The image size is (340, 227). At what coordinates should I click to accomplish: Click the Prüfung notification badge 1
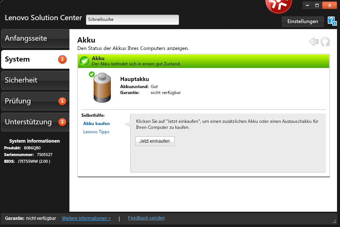click(x=62, y=101)
